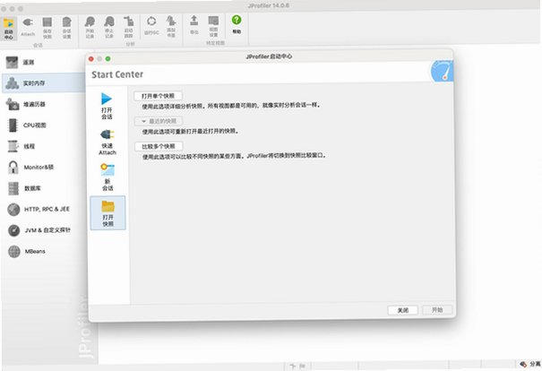Click the speedometer logo in Start Center header
542x371 pixels.
[x=442, y=71]
